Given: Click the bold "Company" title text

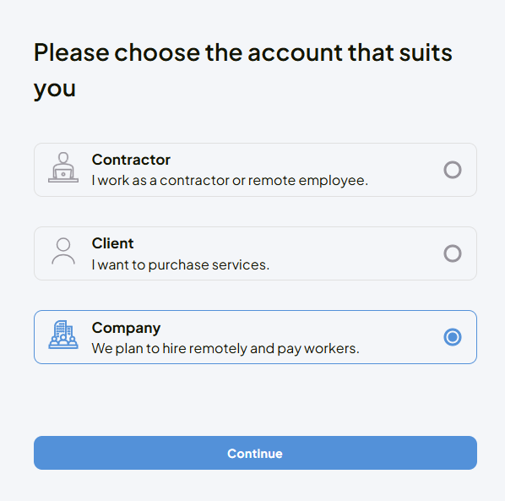Looking at the screenshot, I should tap(126, 329).
